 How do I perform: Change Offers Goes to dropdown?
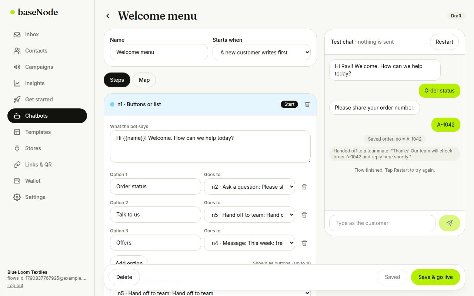tap(250, 243)
